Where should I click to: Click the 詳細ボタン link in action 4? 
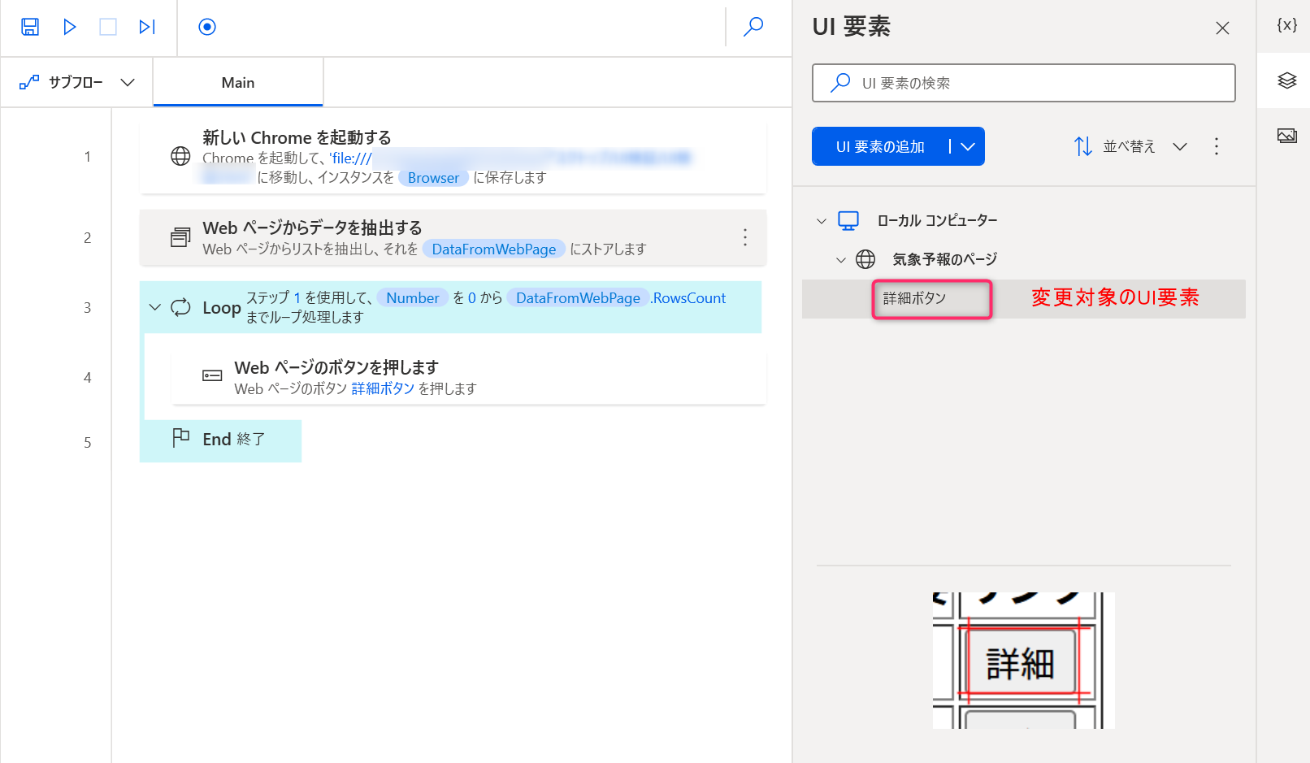383,388
